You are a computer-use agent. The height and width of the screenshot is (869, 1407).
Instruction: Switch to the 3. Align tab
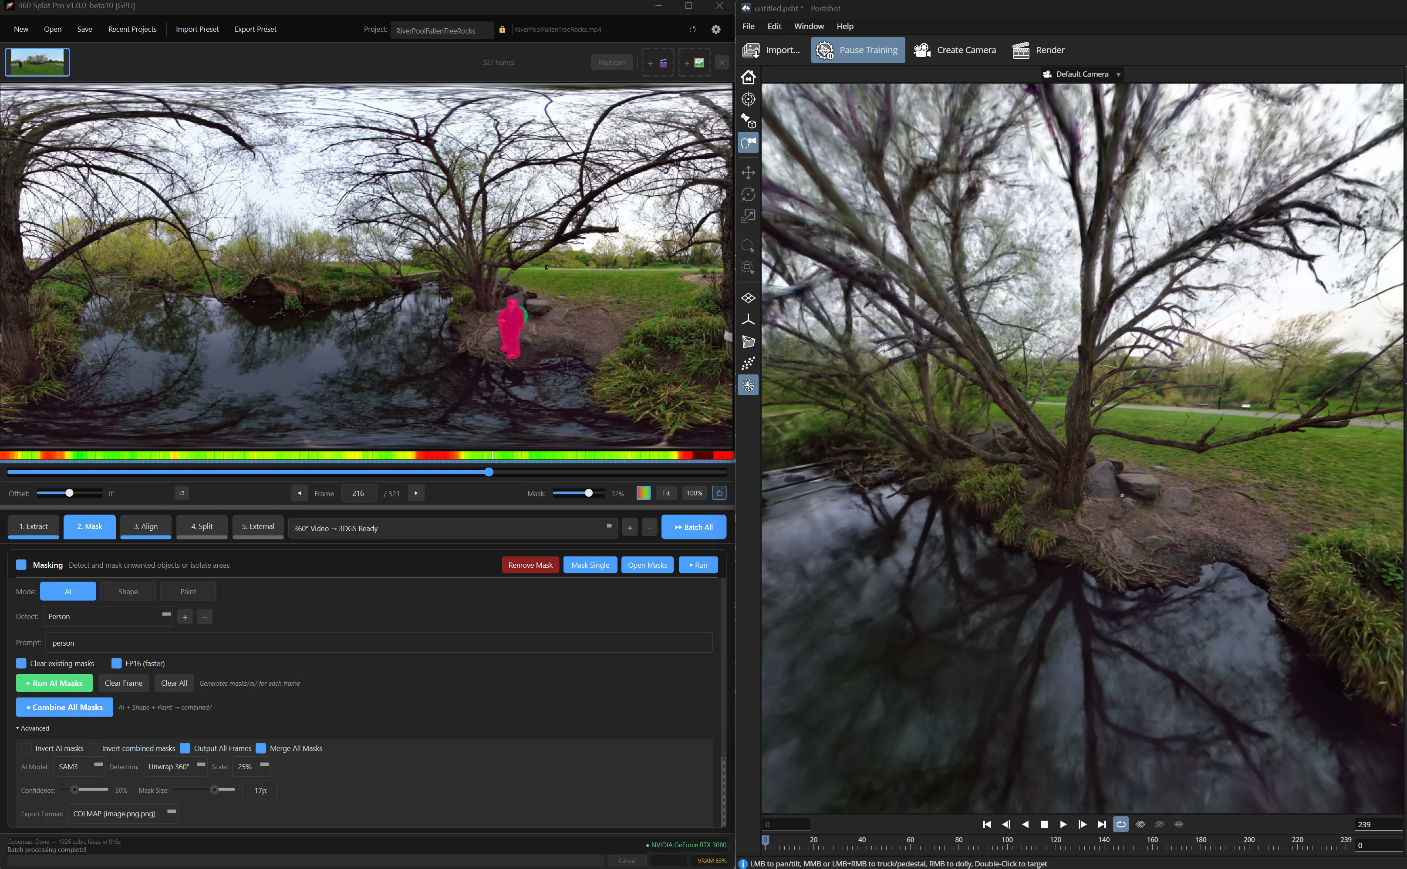tap(145, 526)
